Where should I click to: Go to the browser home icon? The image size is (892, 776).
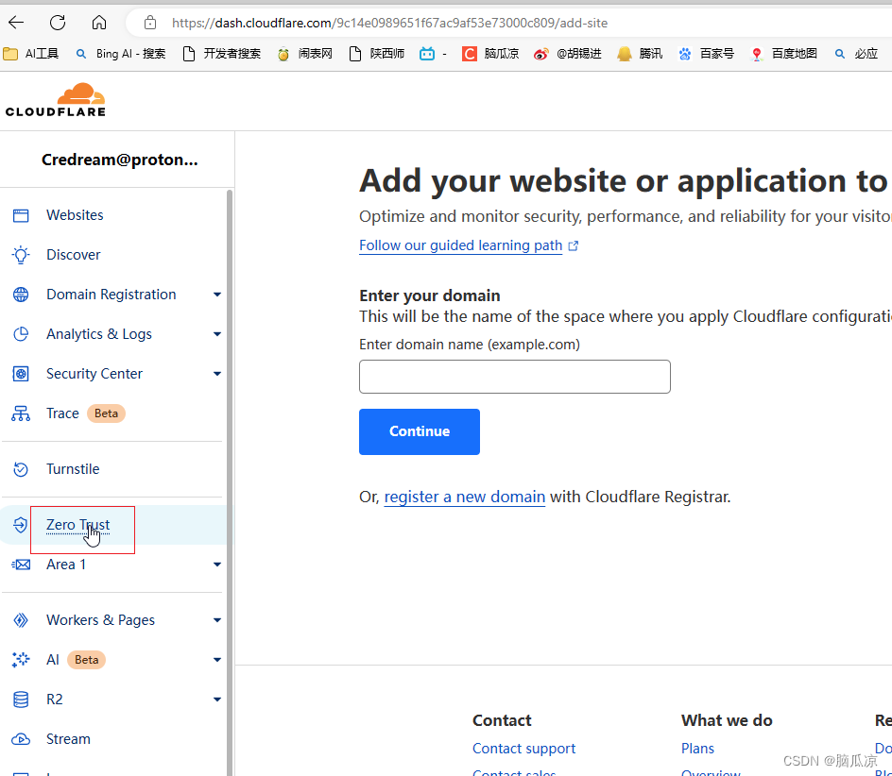tap(99, 23)
